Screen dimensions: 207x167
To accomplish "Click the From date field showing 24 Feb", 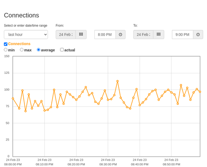I will point(66,34).
